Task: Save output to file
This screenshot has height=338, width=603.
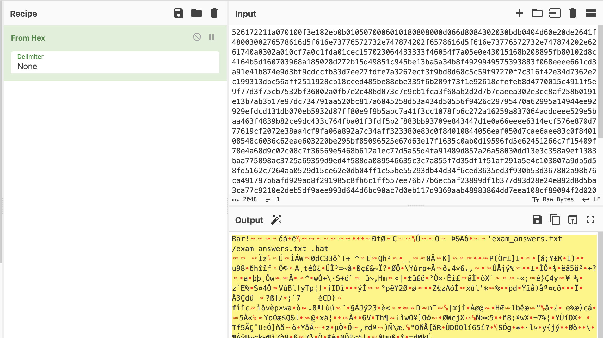Action: click(x=537, y=220)
